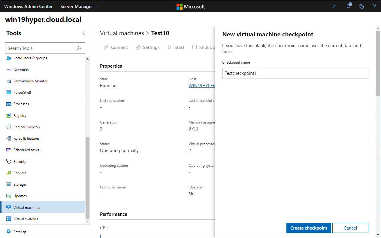Screen dimensions: 381x238
Task: Open the notifications bell
Action: point(348,6)
